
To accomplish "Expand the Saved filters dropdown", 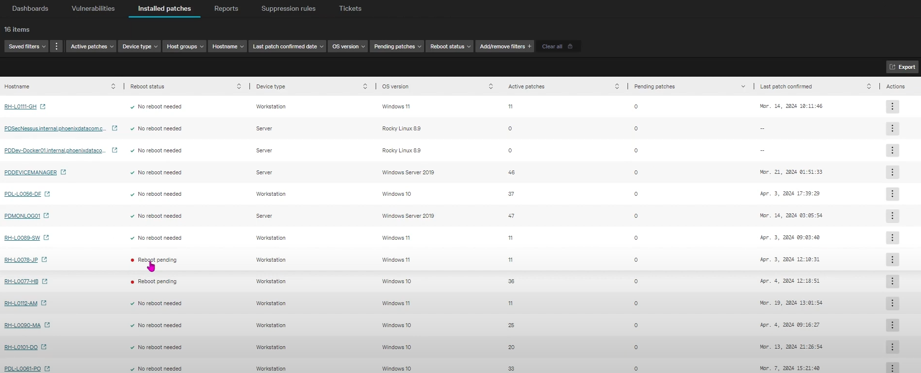I will click(27, 46).
